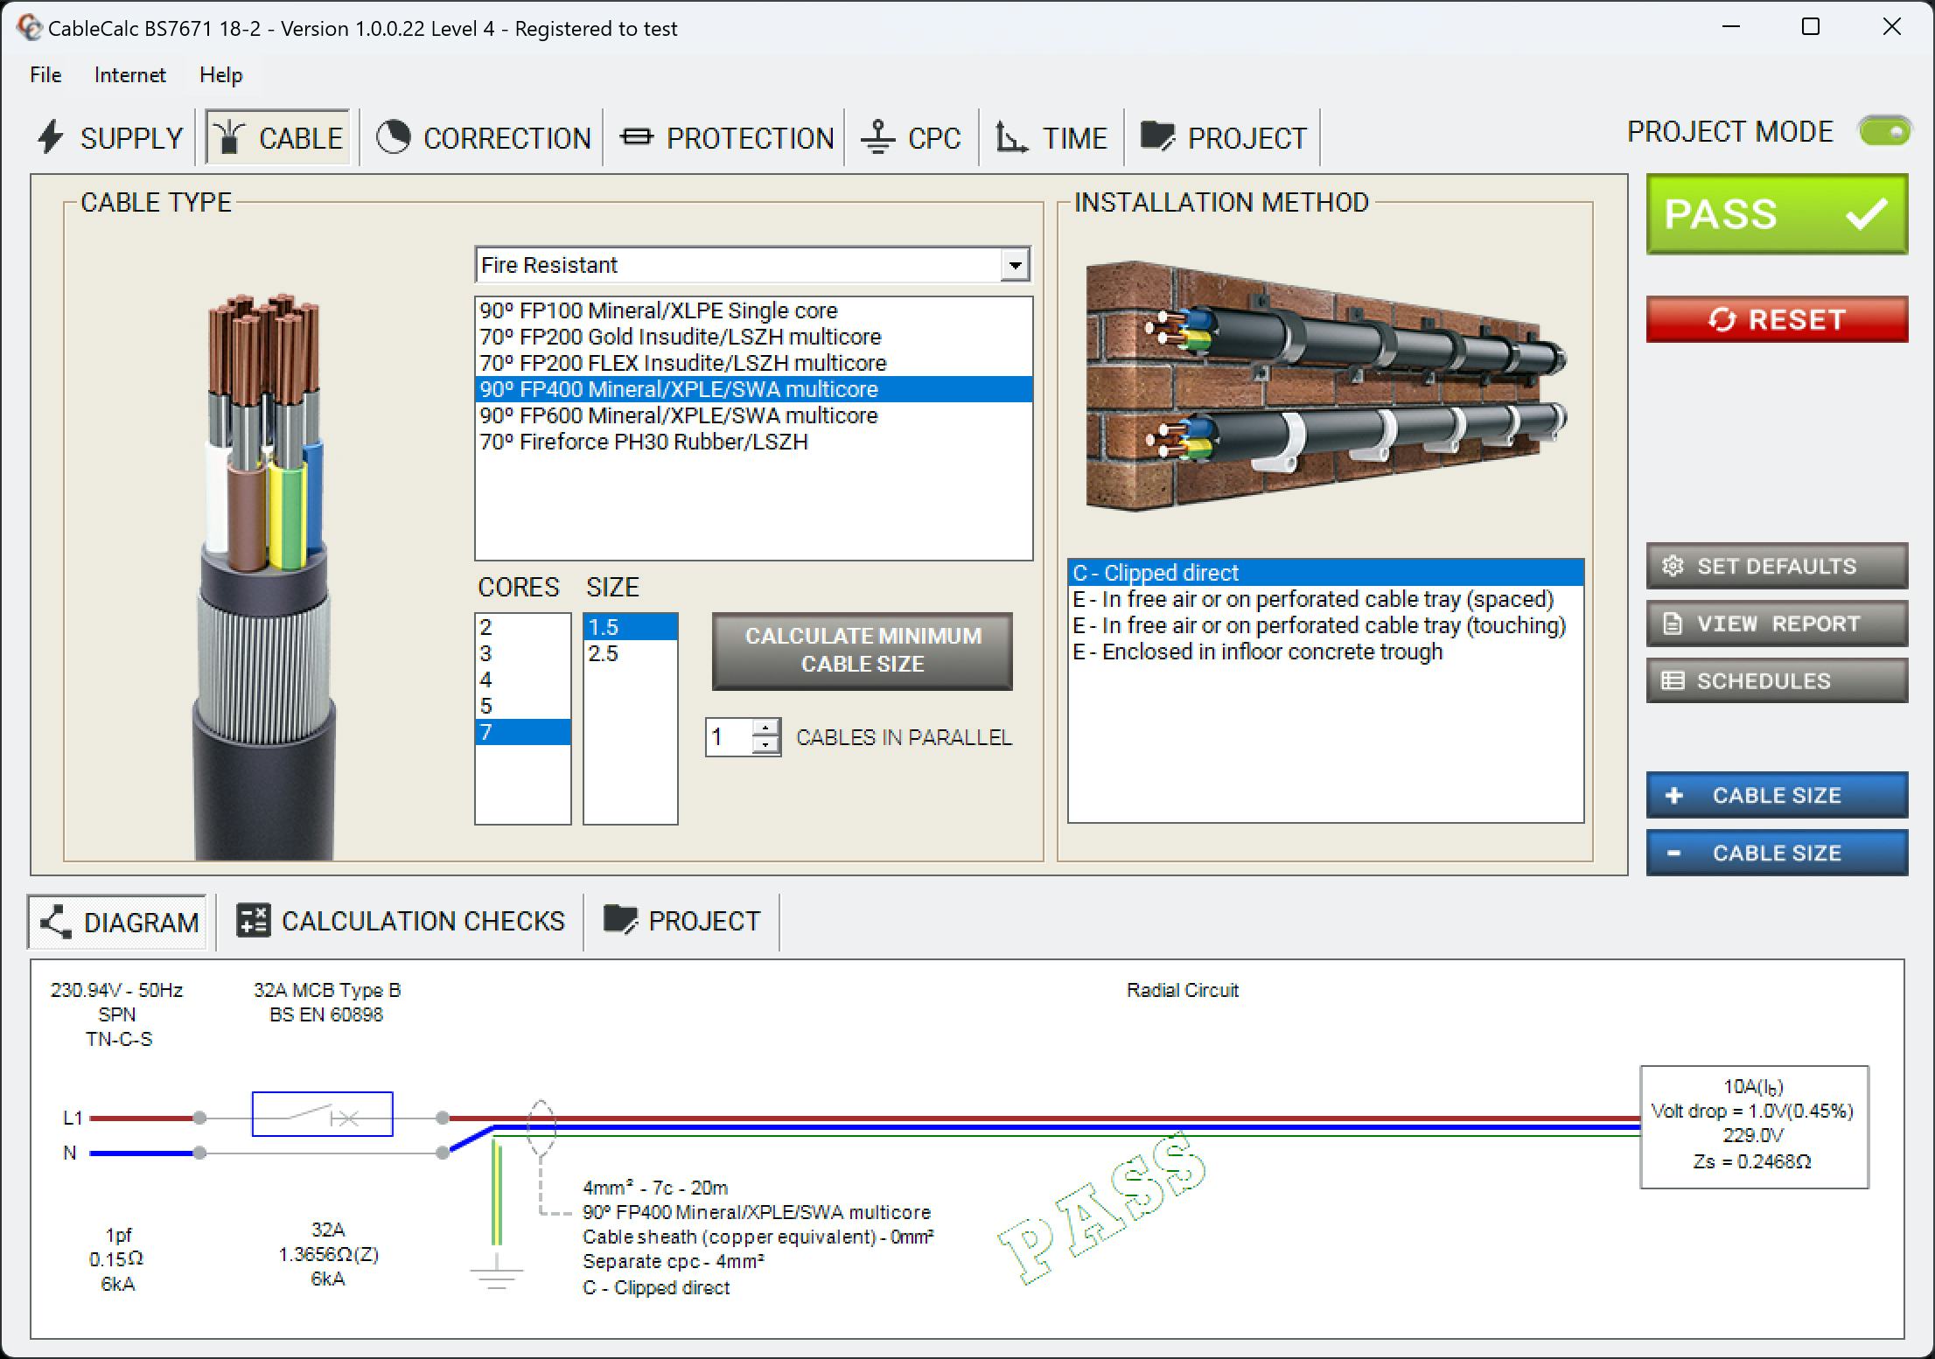Toggle Project Mode switch
Screen dimensions: 1935x1359
click(1884, 131)
